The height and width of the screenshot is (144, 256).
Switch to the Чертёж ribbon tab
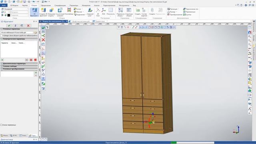click(x=25, y=5)
